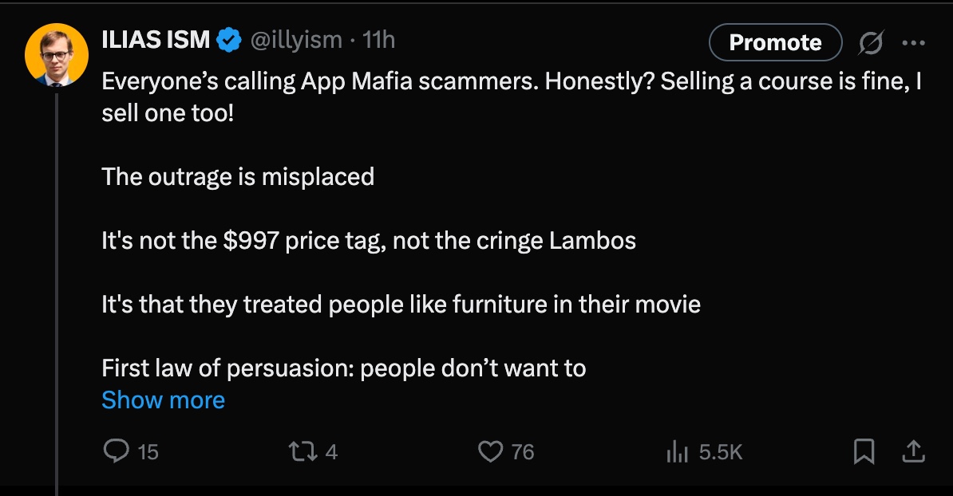This screenshot has height=496, width=953.
Task: Open the three-dot more options menu
Action: point(914,42)
